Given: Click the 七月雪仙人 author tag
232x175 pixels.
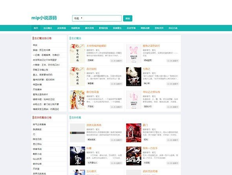Looking at the screenshot, I should click(x=92, y=163).
